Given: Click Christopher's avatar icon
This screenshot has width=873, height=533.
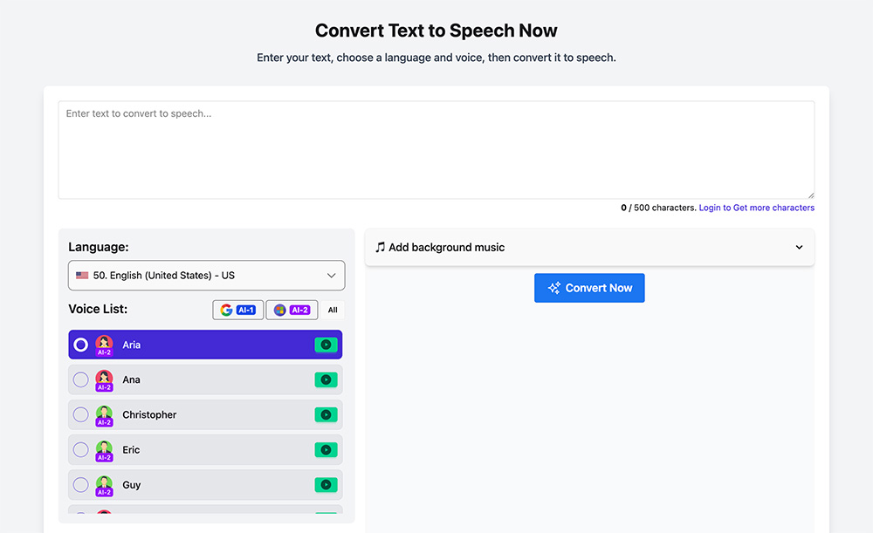Looking at the screenshot, I should click(104, 415).
